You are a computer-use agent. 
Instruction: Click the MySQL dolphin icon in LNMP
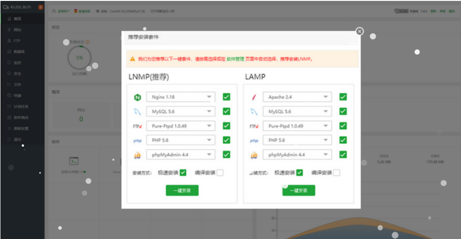coord(138,112)
